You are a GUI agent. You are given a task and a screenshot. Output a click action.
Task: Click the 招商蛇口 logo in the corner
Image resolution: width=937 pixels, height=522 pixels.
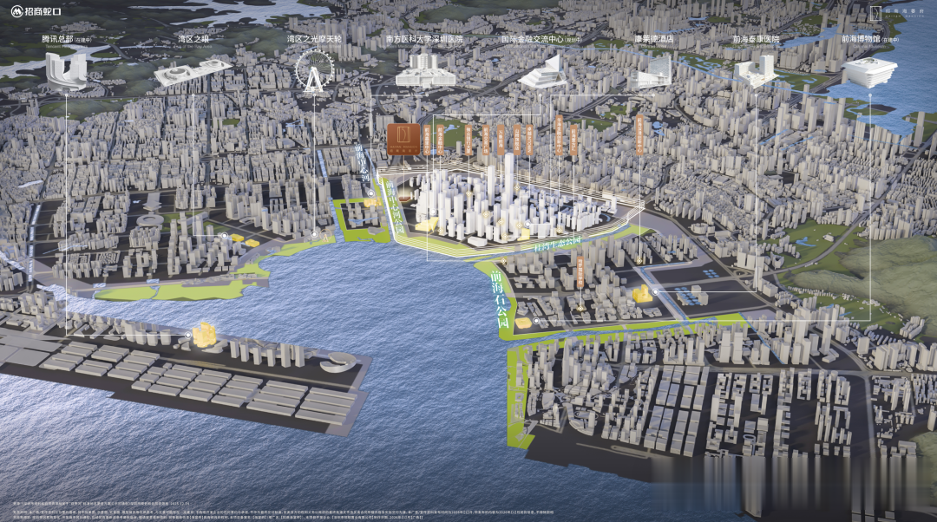pos(36,10)
